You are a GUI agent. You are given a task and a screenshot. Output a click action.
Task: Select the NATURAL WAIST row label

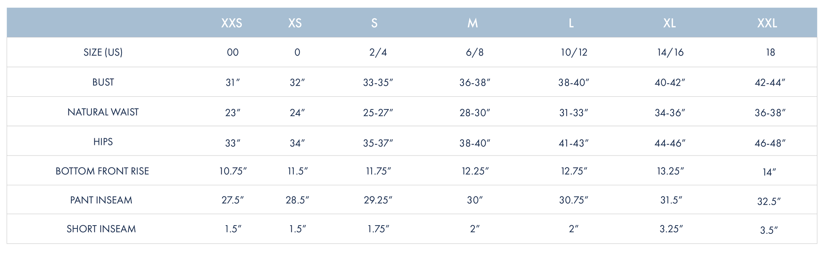tap(103, 112)
